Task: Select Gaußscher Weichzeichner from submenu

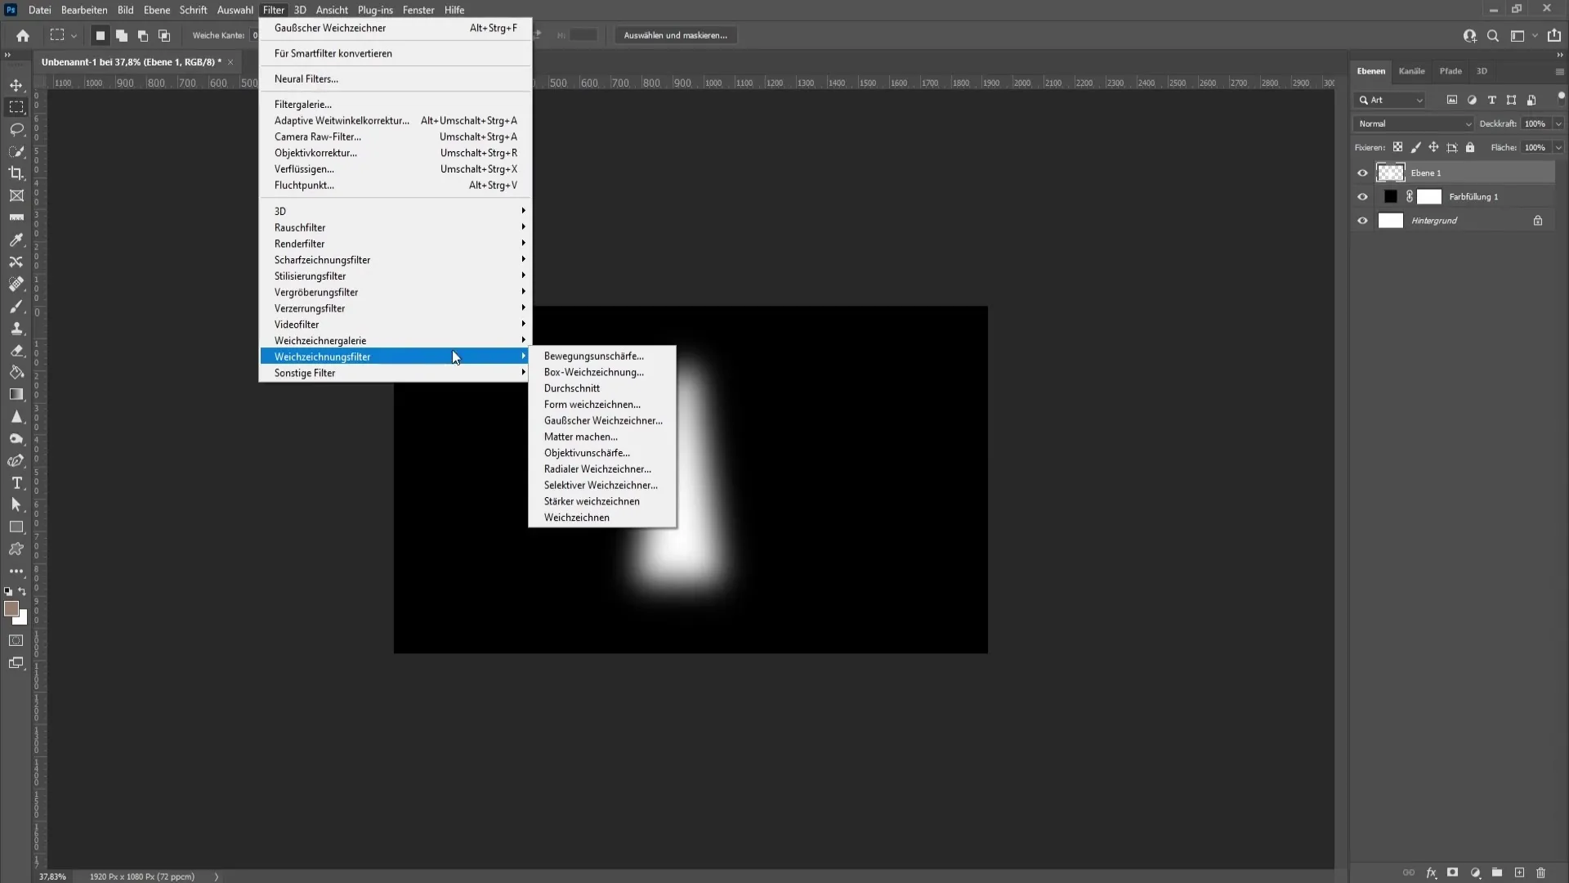Action: [603, 420]
